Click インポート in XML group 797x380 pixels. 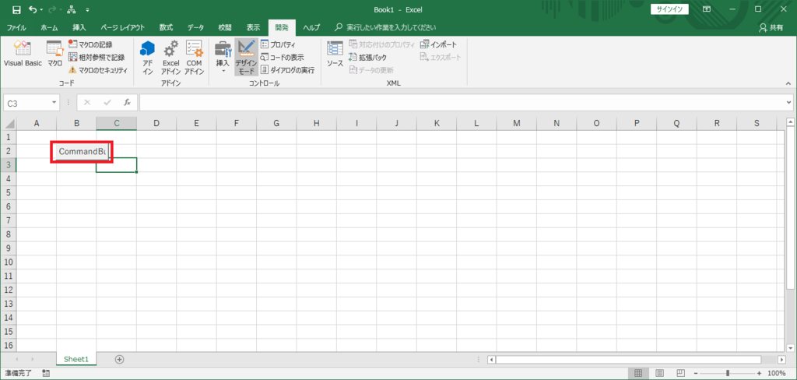[x=438, y=44]
